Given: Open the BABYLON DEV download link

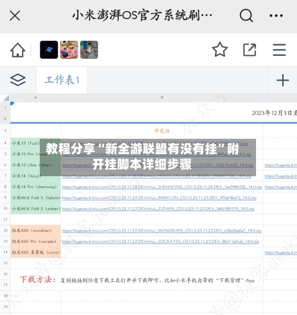Looking at the screenshot, I should [x=159, y=198].
